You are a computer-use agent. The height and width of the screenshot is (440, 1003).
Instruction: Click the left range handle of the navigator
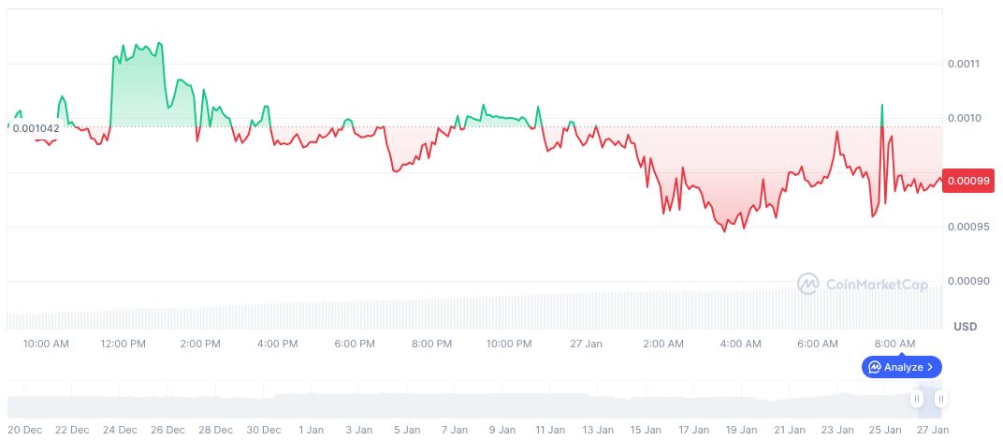point(917,399)
